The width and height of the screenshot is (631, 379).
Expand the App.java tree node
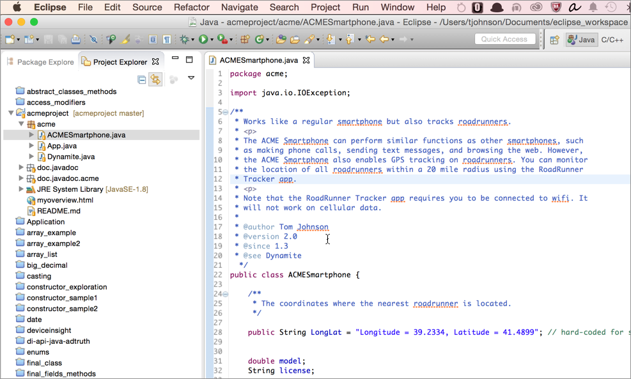coord(32,146)
